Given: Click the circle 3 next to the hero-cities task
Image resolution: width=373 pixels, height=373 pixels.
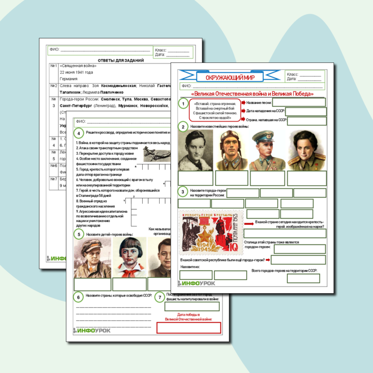Looking at the screenshot, I should point(183,193).
